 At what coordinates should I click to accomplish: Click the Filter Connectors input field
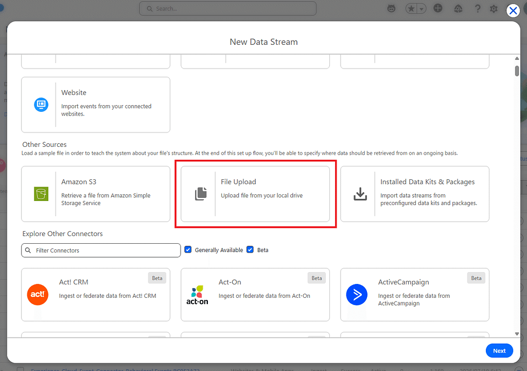(x=101, y=250)
